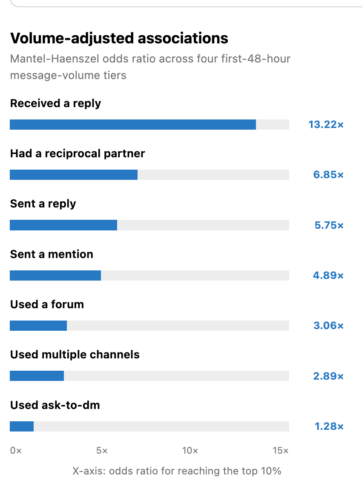The height and width of the screenshot is (494, 362).
Task: Select the Sent a mention bar
Action: point(55,275)
